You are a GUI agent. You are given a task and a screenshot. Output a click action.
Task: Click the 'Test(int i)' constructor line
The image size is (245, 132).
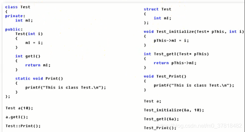29,34
